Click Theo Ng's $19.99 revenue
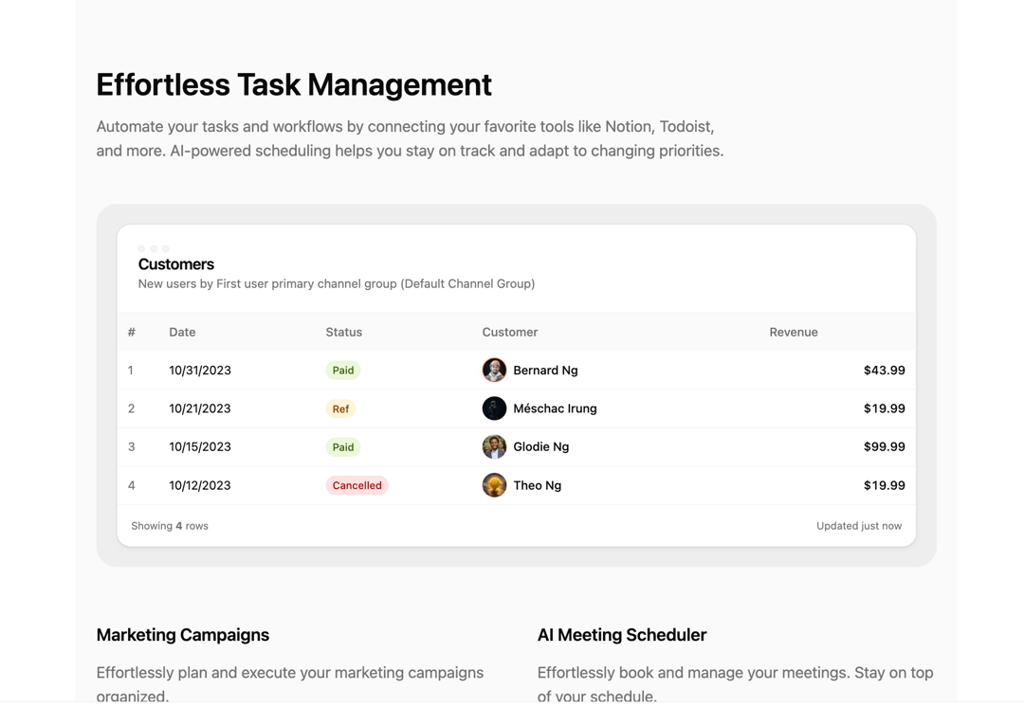 click(885, 485)
